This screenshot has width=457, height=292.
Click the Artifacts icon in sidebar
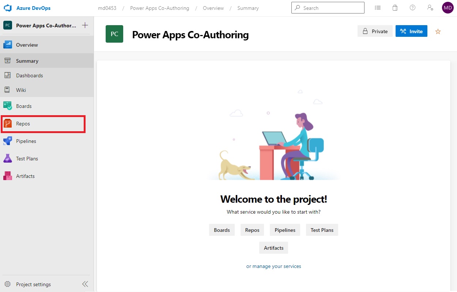(8, 176)
